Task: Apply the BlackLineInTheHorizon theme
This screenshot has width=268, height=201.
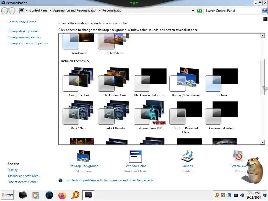Action: (150, 82)
